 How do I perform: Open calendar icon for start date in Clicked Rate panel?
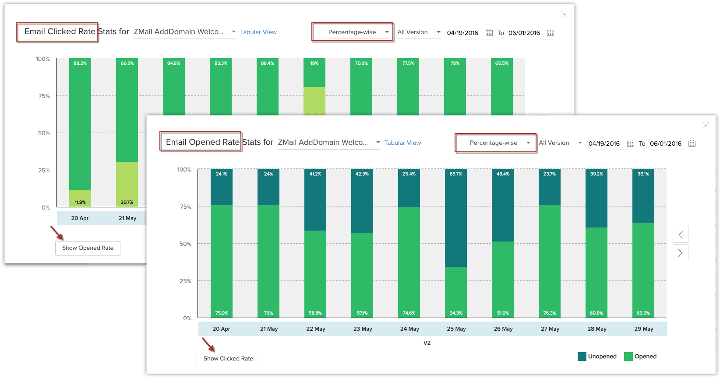point(489,33)
